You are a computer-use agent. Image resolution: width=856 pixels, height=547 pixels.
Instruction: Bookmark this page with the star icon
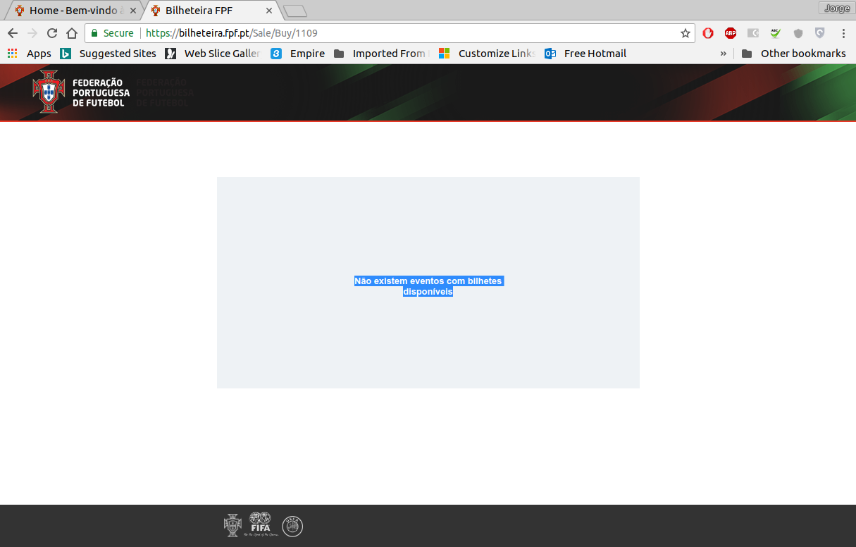click(x=685, y=33)
